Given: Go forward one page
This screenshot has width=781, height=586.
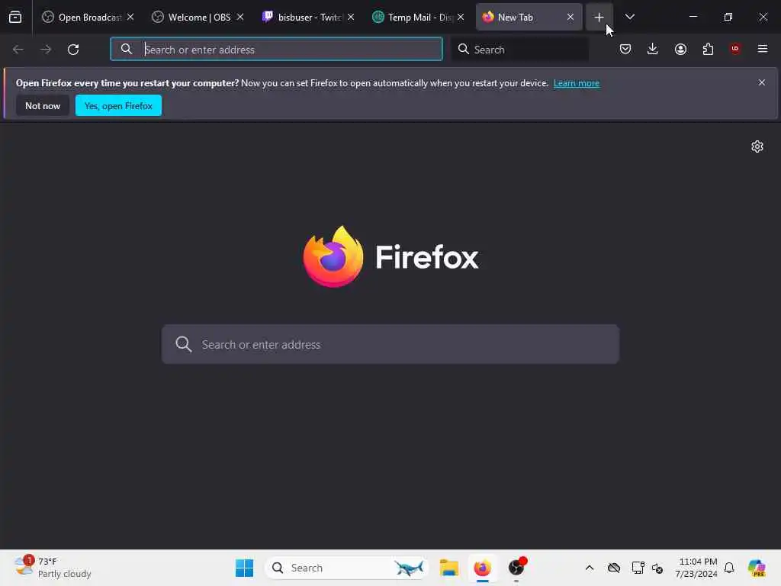Looking at the screenshot, I should click(45, 50).
